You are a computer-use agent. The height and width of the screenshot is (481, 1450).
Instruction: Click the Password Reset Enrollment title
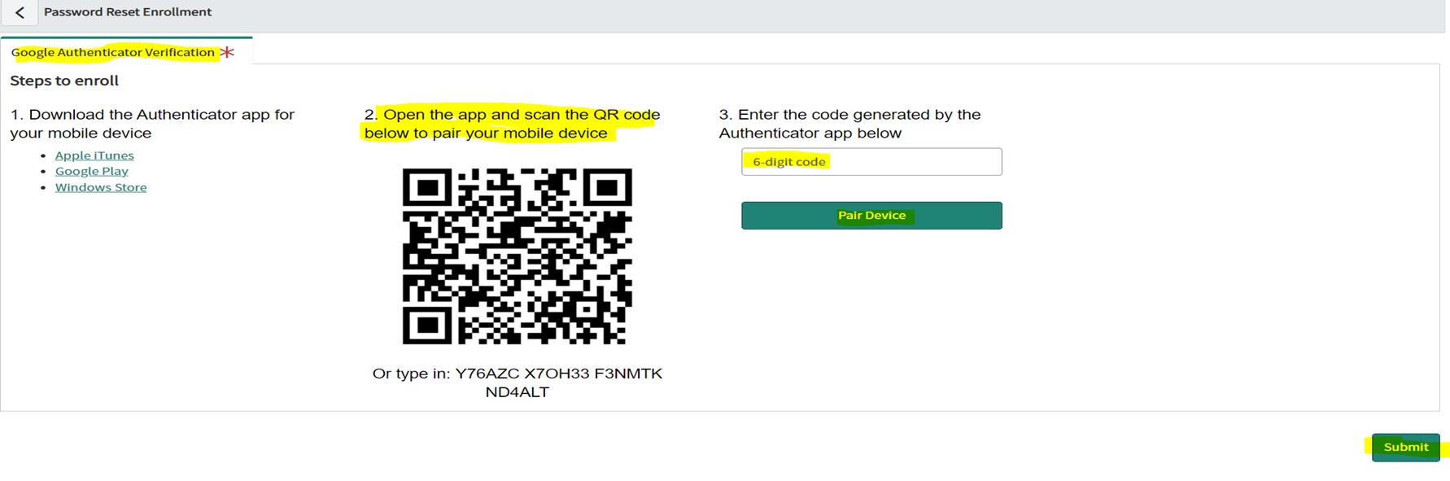pos(128,12)
